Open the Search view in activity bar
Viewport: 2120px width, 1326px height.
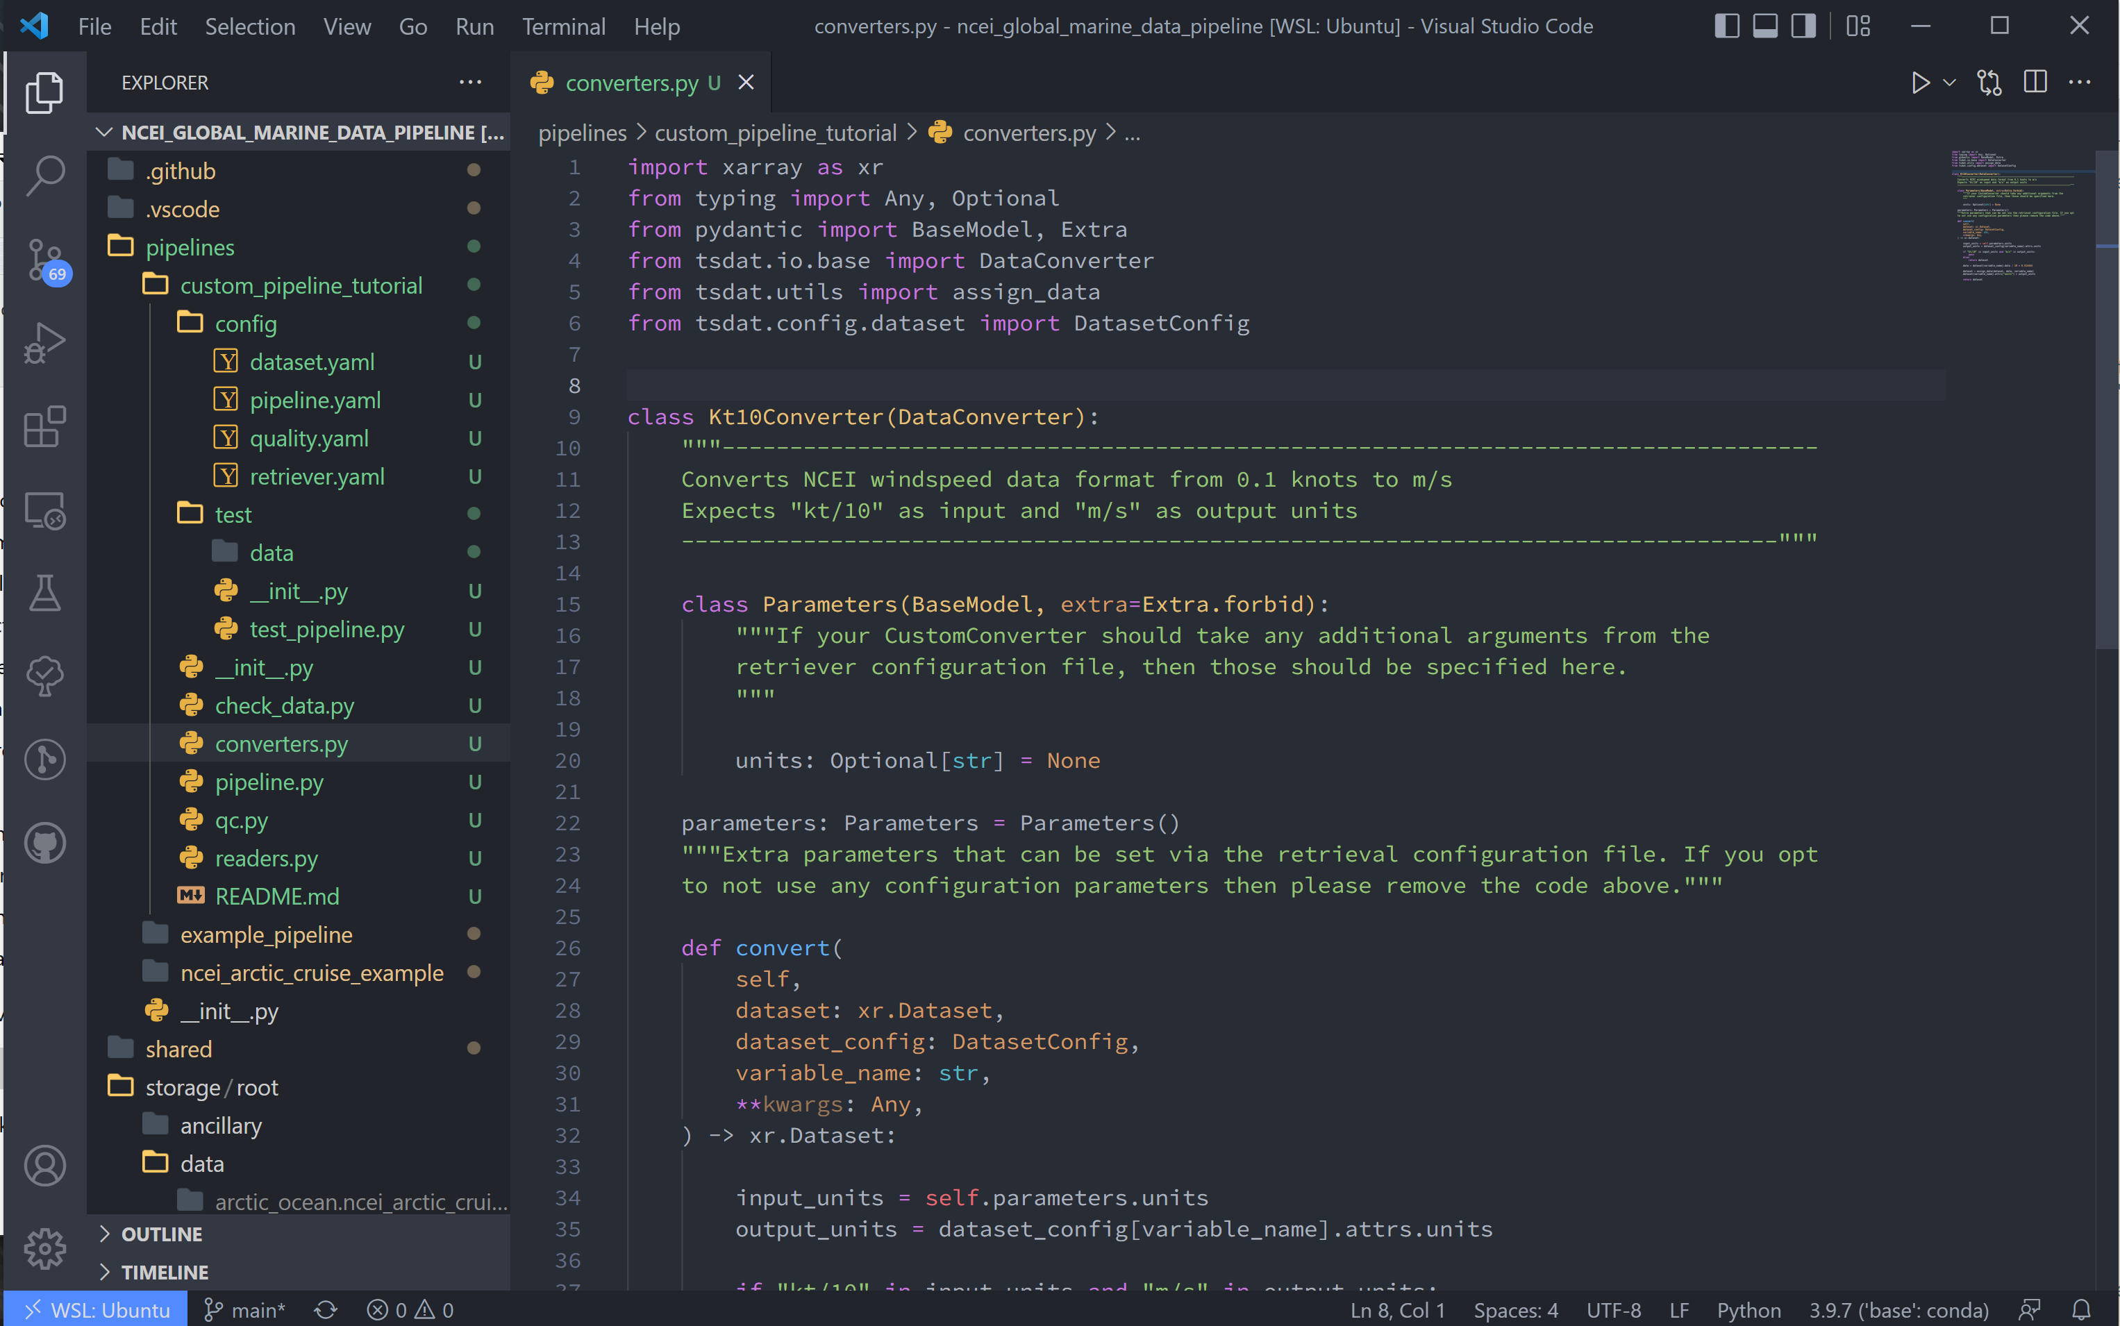tap(44, 174)
